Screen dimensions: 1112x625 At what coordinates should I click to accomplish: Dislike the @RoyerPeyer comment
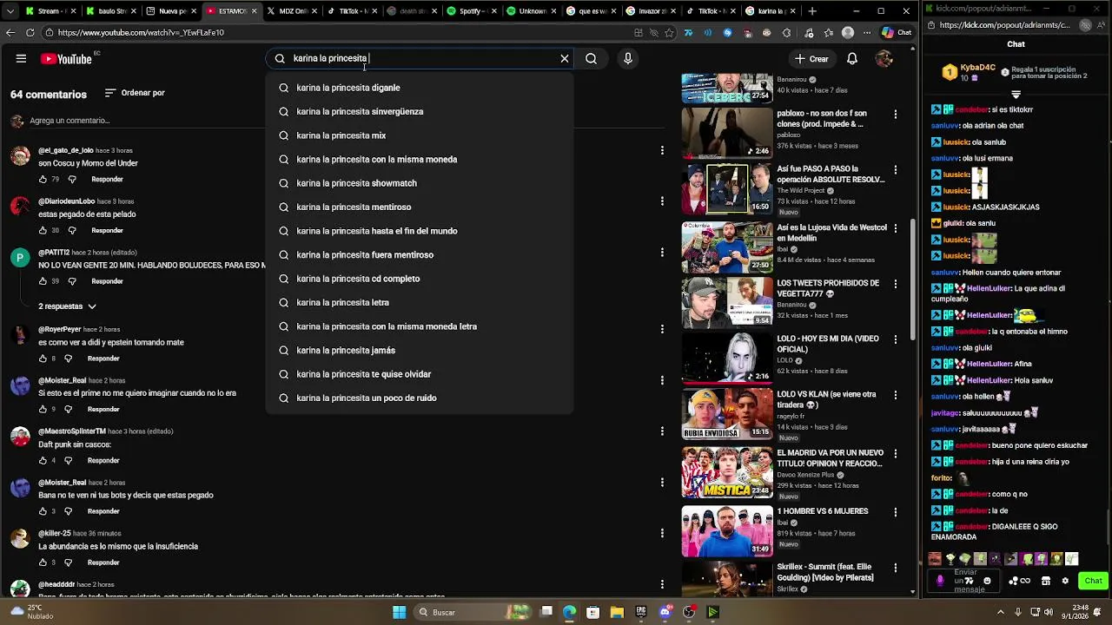tap(68, 359)
